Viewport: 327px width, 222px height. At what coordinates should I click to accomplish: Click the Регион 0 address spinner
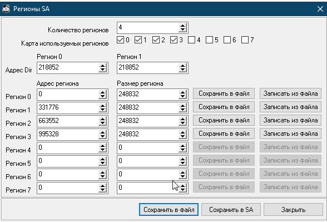point(102,95)
